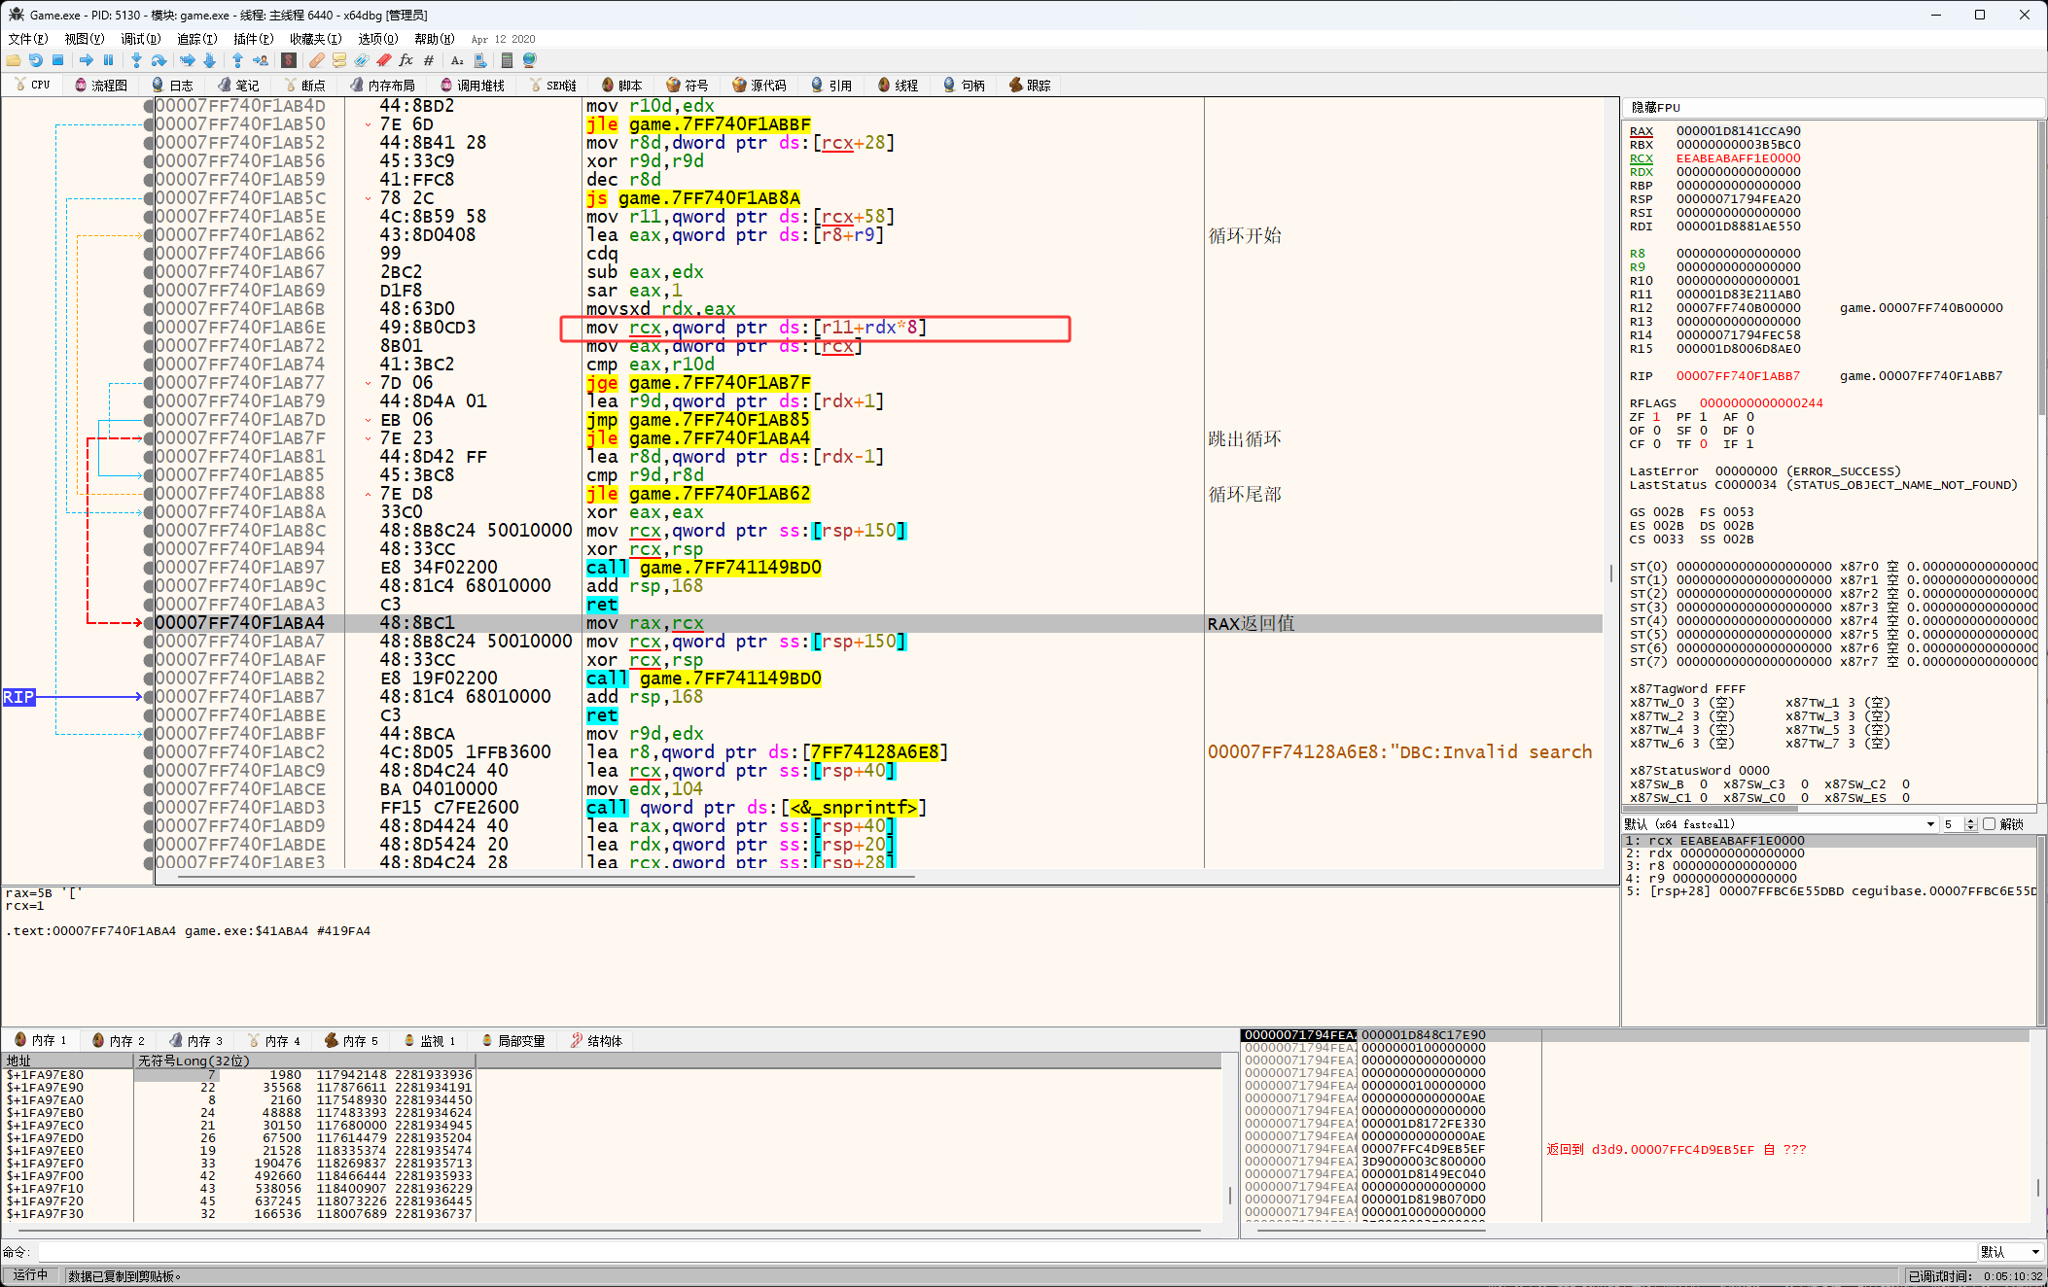
Task: Click the pause execution toolbar icon
Action: (x=108, y=60)
